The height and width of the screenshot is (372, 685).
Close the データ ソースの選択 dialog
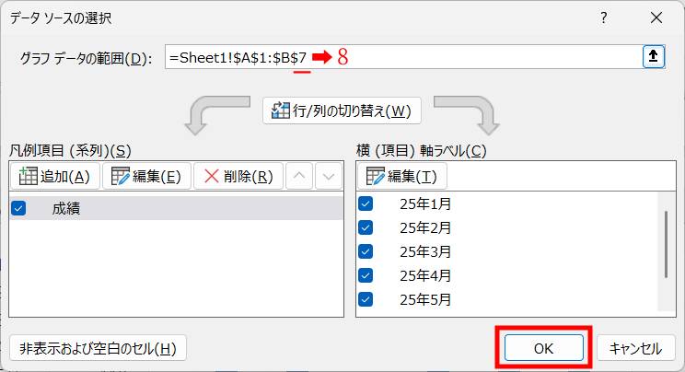[x=656, y=17]
